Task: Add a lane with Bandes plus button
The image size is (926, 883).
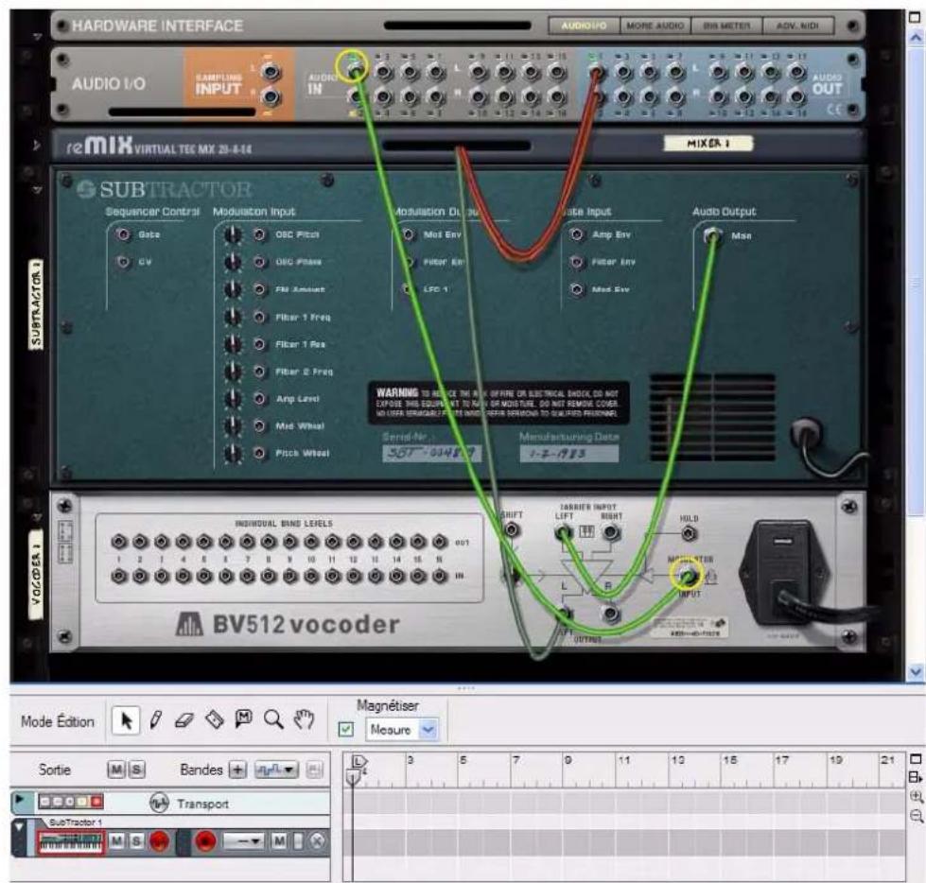Action: click(237, 770)
